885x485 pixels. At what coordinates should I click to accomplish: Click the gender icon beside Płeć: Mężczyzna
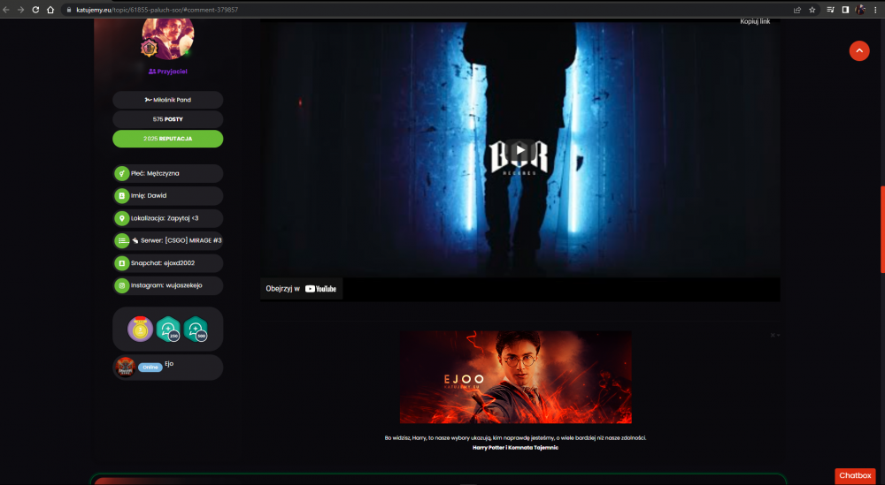click(121, 173)
